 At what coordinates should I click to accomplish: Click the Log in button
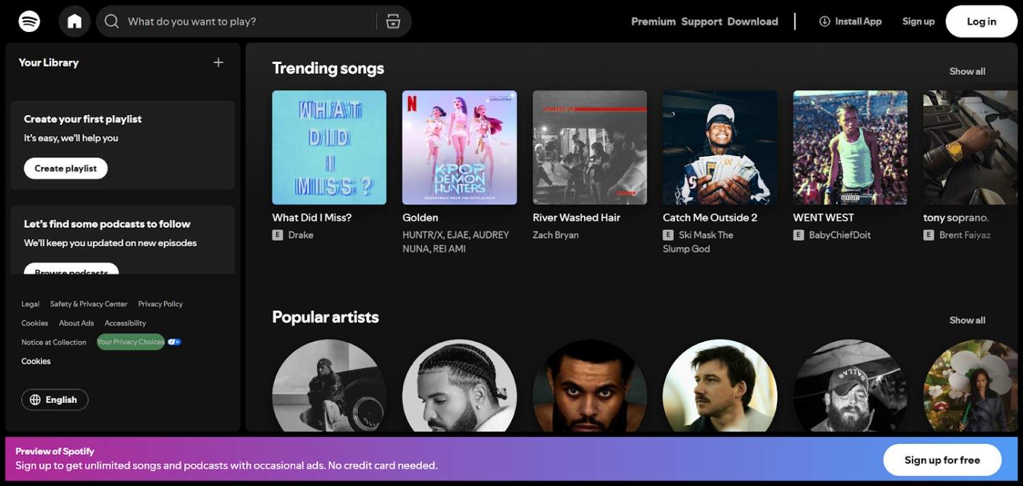[981, 21]
